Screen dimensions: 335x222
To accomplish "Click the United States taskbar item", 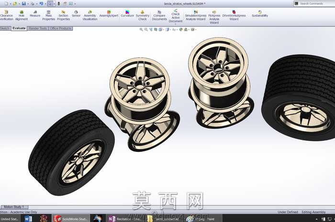I will (x=10, y=219).
